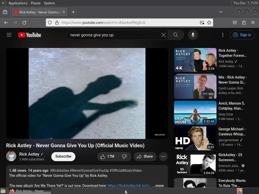Reload the current page

24,22
